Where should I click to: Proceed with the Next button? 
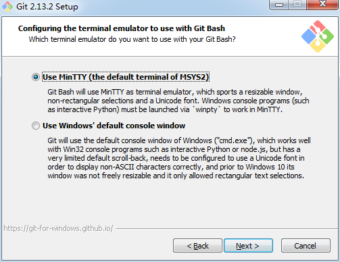(x=248, y=246)
